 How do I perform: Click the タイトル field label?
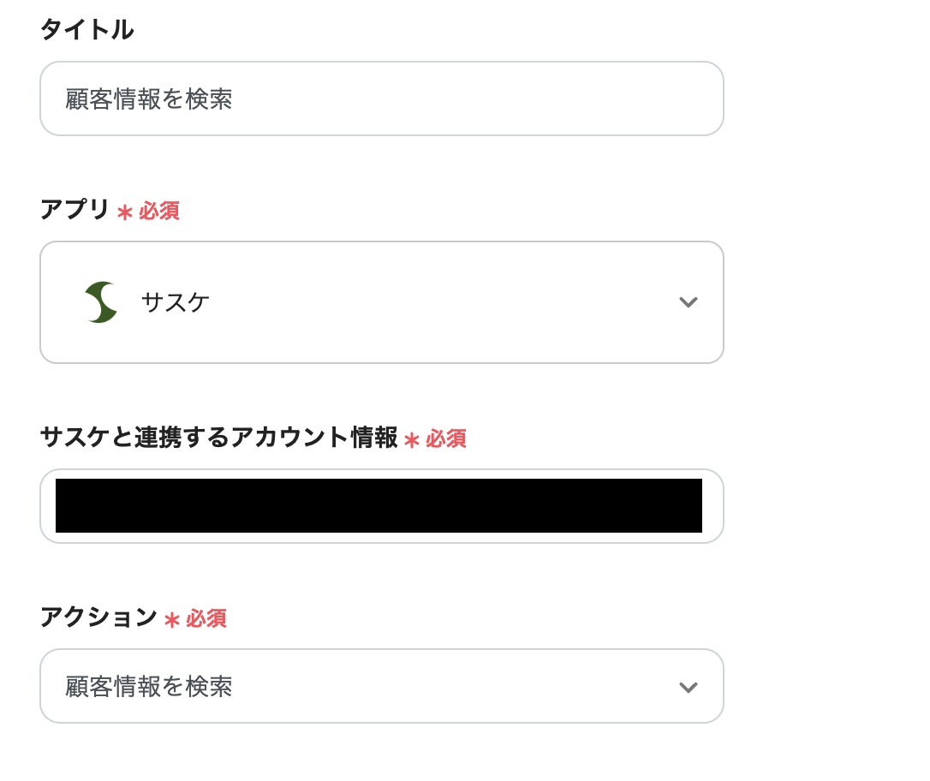coord(87,30)
